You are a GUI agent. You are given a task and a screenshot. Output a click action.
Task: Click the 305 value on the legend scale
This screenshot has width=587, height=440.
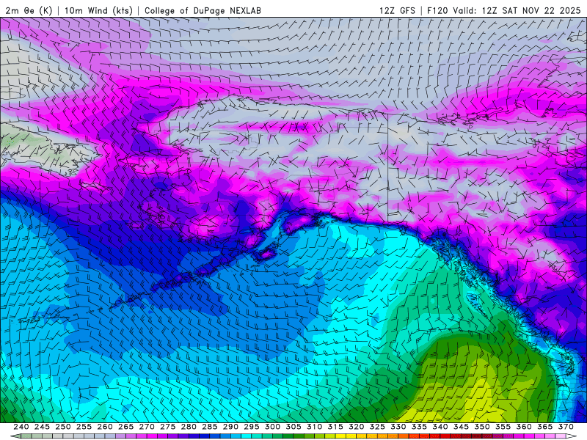click(x=293, y=427)
